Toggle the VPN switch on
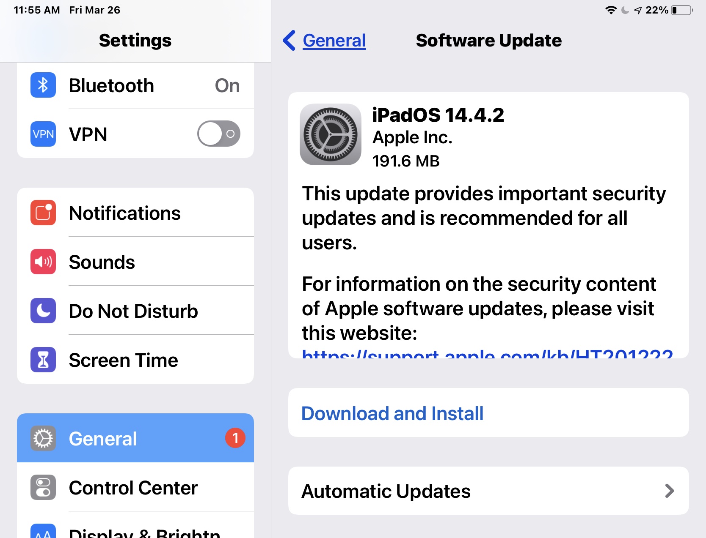 pos(219,134)
